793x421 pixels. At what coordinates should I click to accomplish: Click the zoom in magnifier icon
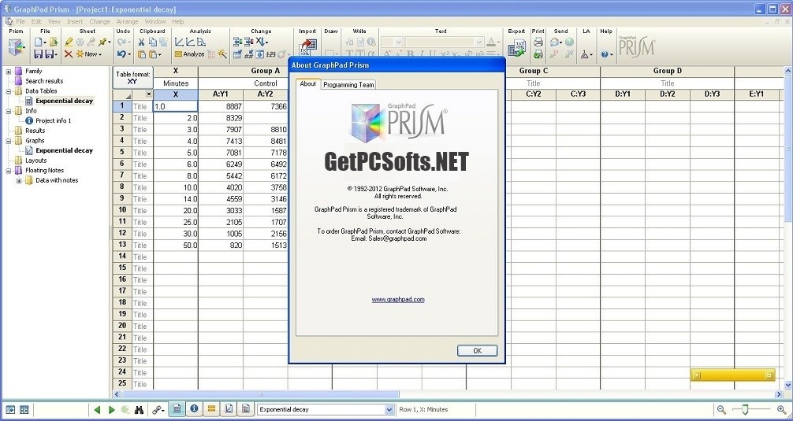[781, 409]
